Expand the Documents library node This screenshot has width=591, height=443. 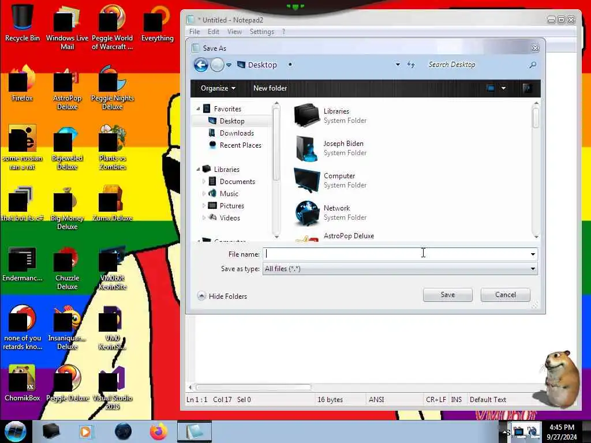tap(204, 181)
